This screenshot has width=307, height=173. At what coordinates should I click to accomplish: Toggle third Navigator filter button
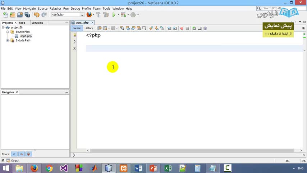(29, 154)
